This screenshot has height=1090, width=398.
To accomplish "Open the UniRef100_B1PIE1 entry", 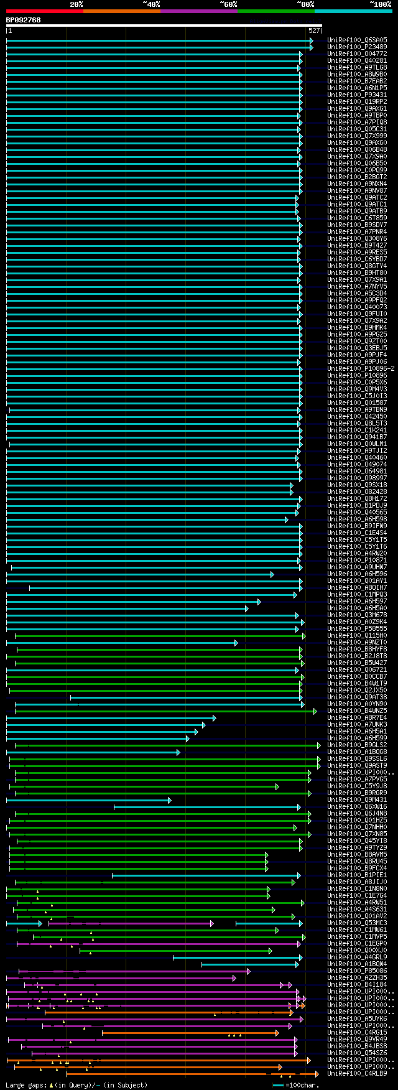I will [357, 875].
